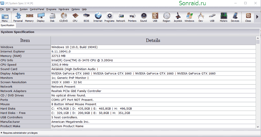This screenshot has height=137, width=261.
Task: Open the Edit menu
Action: pyautogui.click(x=8, y=9)
